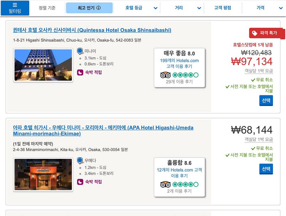Click the 3.1km - 도심 distance line

tap(95, 58)
